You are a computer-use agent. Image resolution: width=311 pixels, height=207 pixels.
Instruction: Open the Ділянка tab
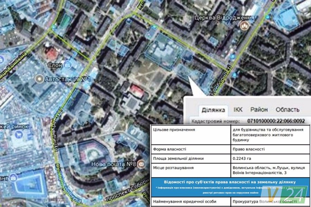click(x=213, y=110)
